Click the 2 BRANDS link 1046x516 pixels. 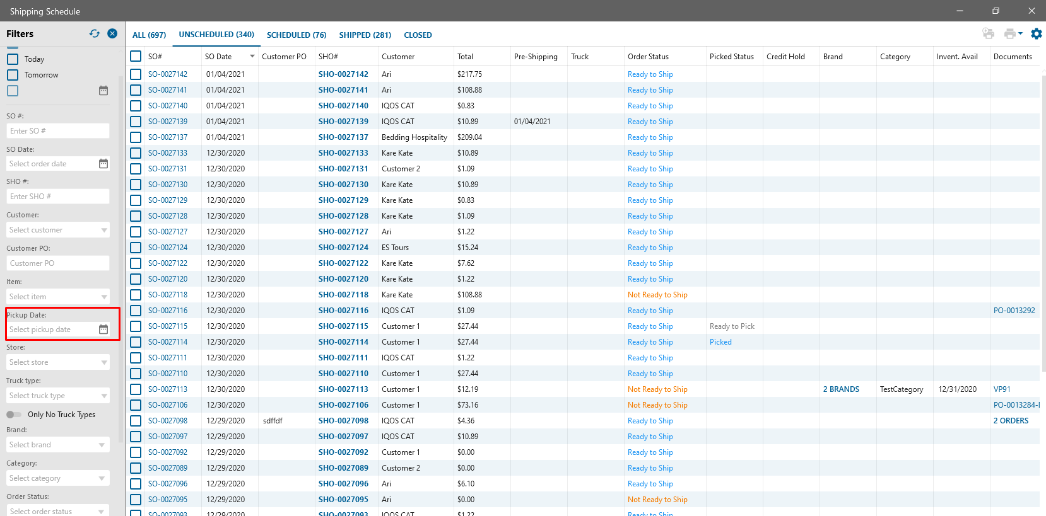841,389
